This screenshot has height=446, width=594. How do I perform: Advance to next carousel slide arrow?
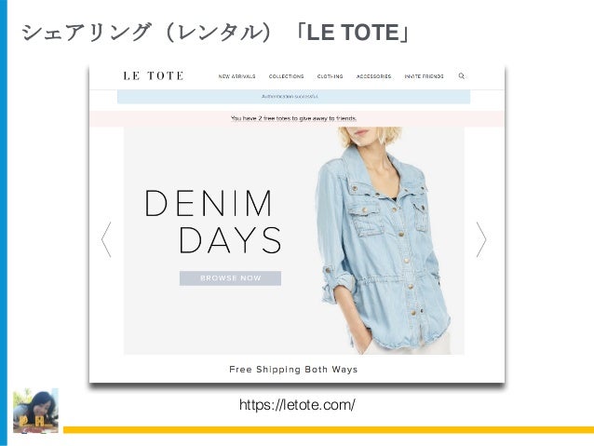tap(480, 239)
